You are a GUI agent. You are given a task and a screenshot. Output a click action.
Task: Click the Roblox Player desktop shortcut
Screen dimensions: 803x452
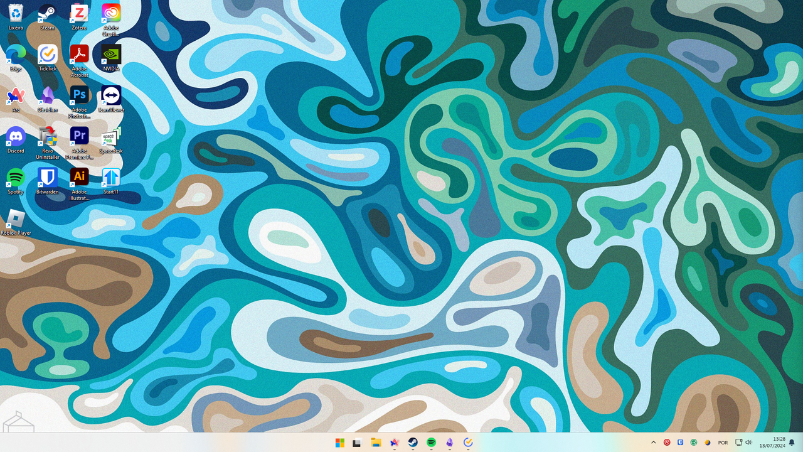click(16, 219)
